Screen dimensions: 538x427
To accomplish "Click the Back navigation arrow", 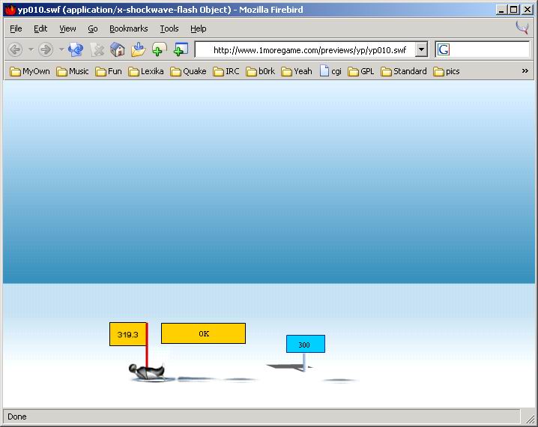I will (x=15, y=49).
